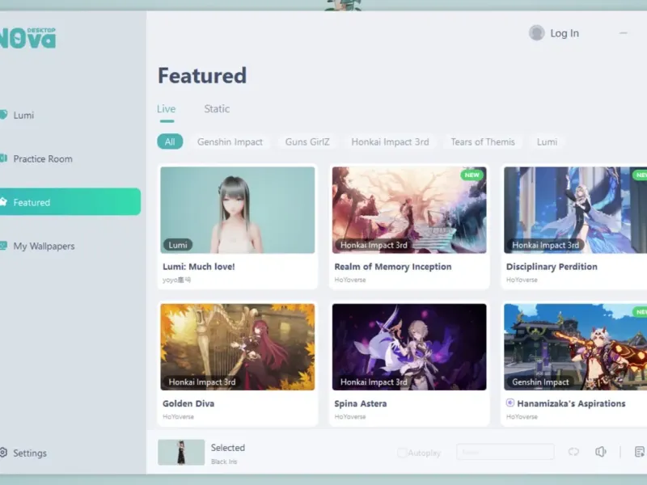Open the Golden Diva wallpaper thumbnail
This screenshot has height=485, width=647.
point(238,347)
